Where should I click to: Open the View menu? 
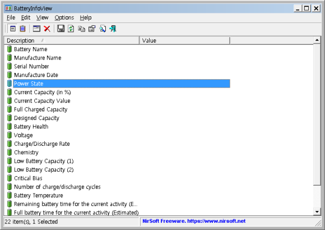point(42,17)
